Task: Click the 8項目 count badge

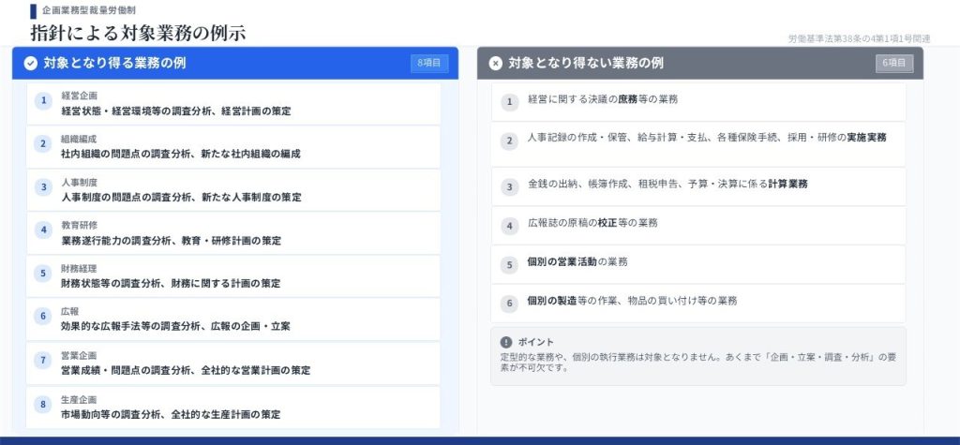Action: coord(429,64)
